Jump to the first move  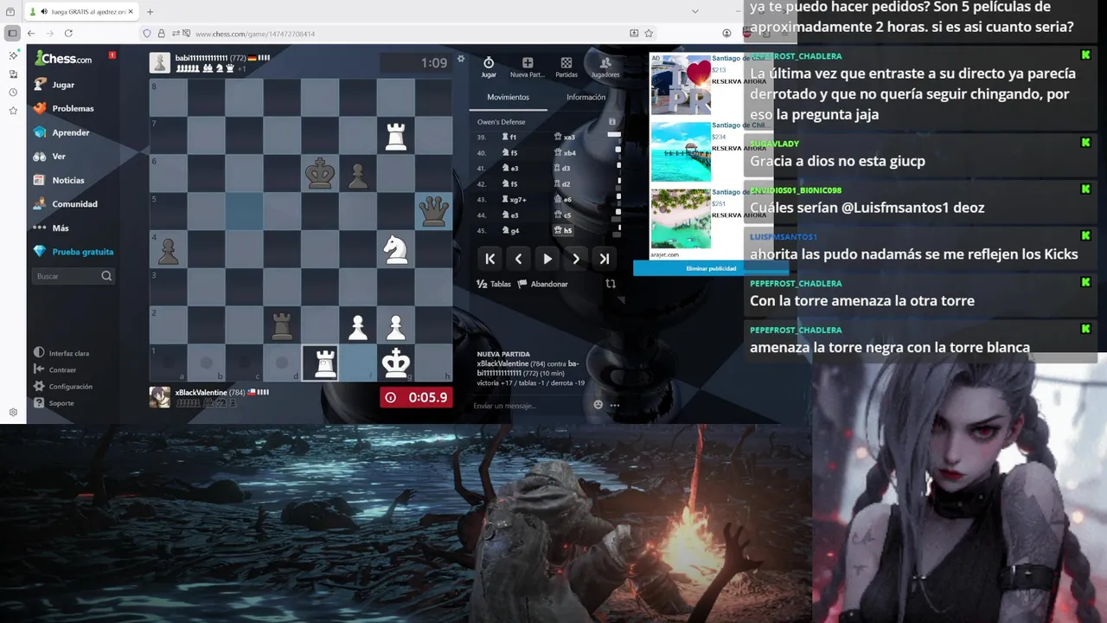tap(490, 259)
